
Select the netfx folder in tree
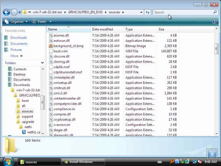(x=28, y=127)
